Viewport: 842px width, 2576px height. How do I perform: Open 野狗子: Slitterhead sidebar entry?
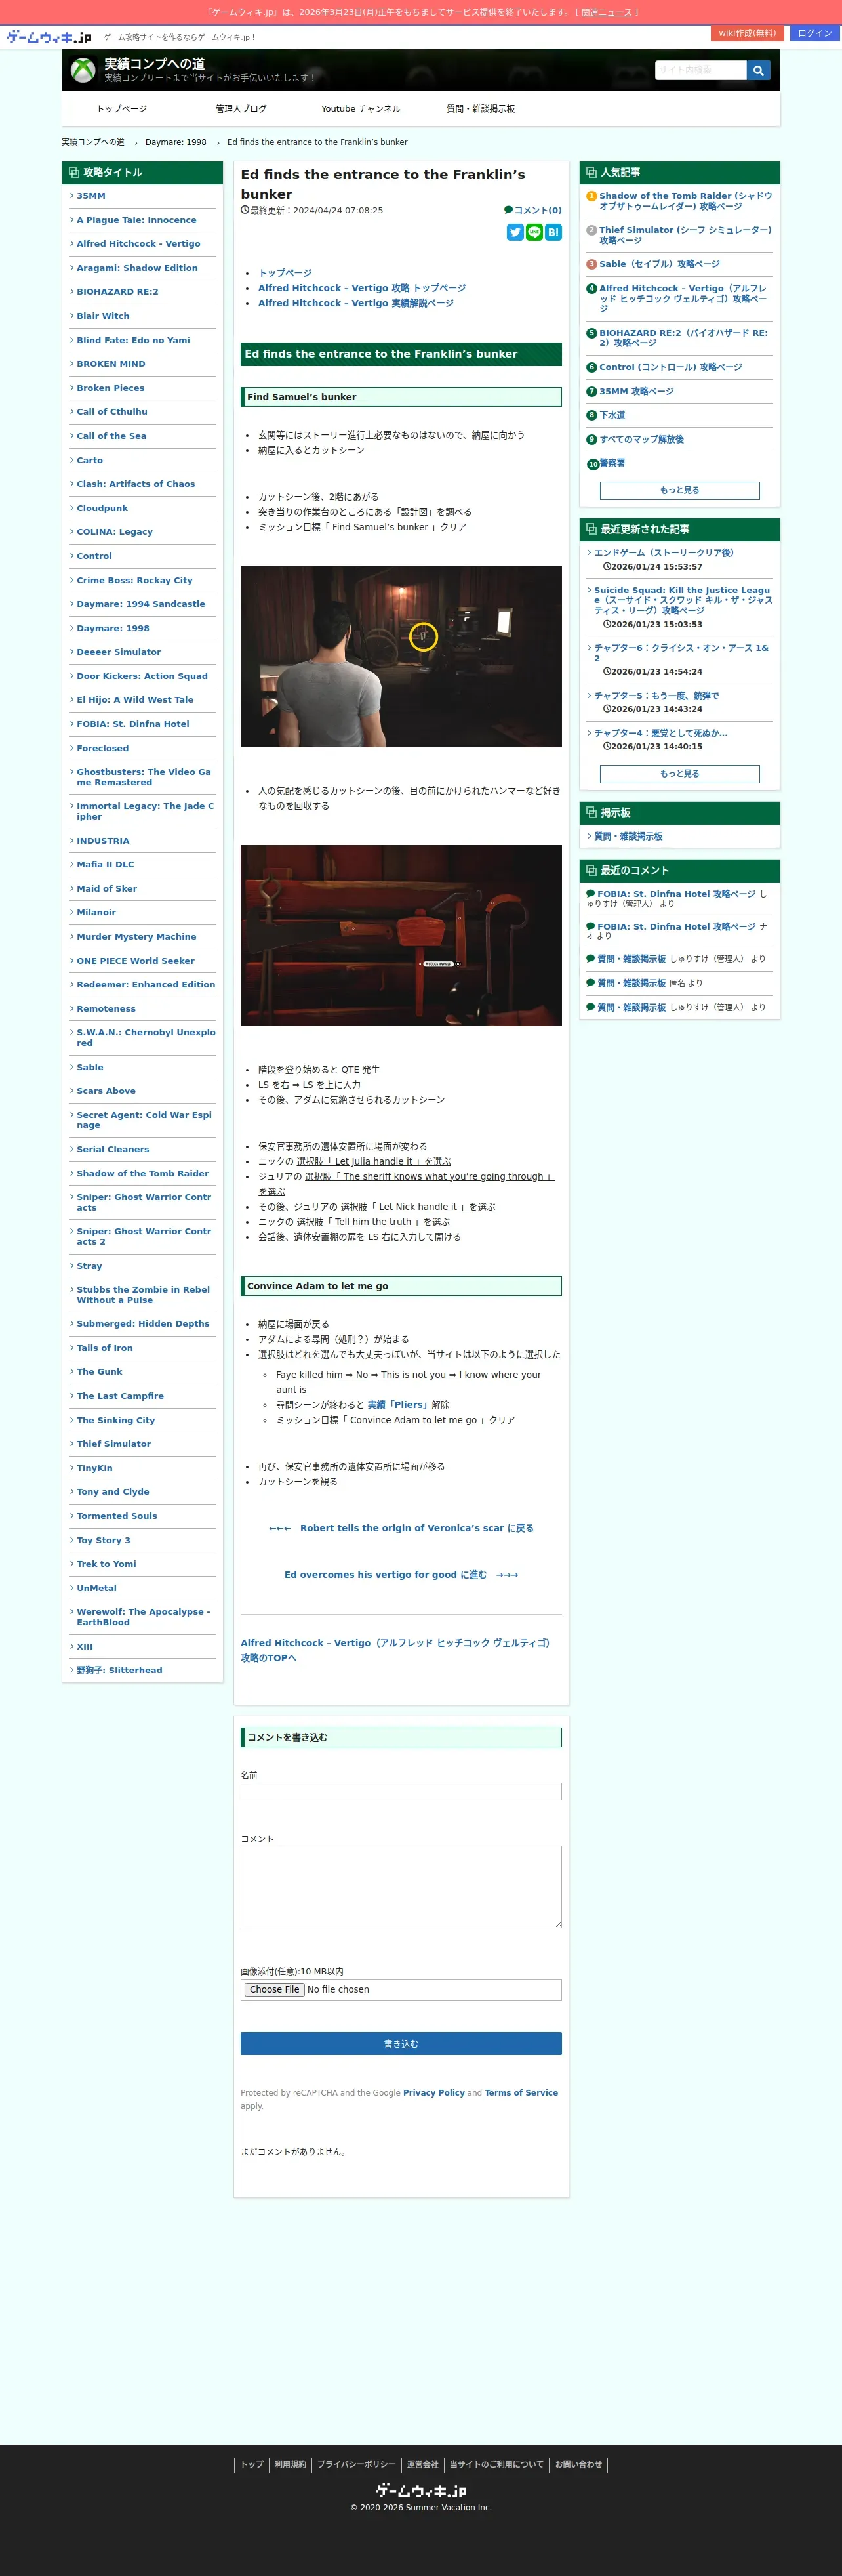click(x=119, y=1670)
